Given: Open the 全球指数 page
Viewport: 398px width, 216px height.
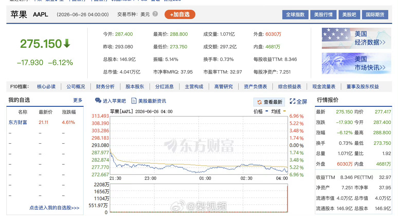Looking at the screenshot, I should click(295, 15).
